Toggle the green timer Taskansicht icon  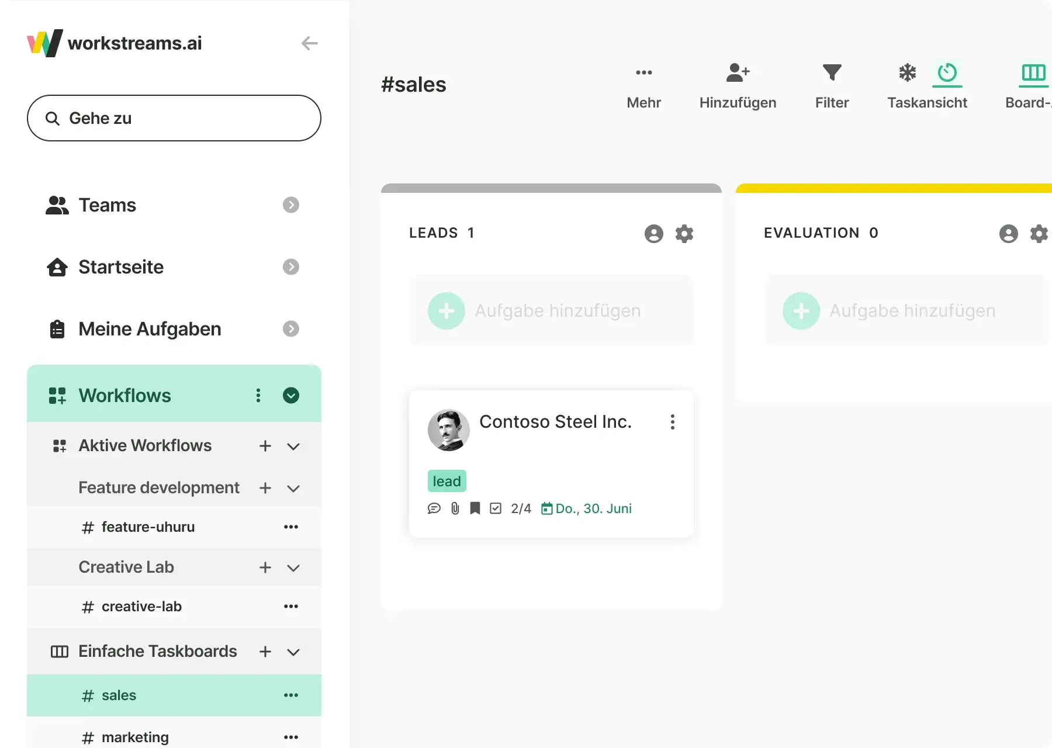tap(947, 73)
